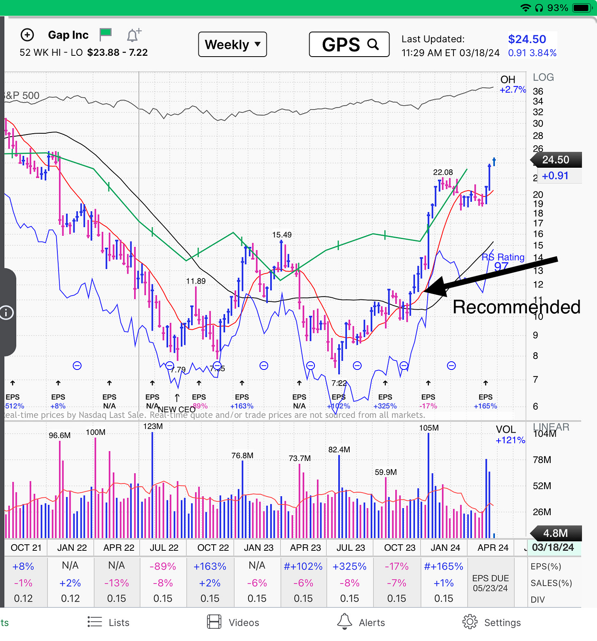Open the Settings tab

pos(492,623)
